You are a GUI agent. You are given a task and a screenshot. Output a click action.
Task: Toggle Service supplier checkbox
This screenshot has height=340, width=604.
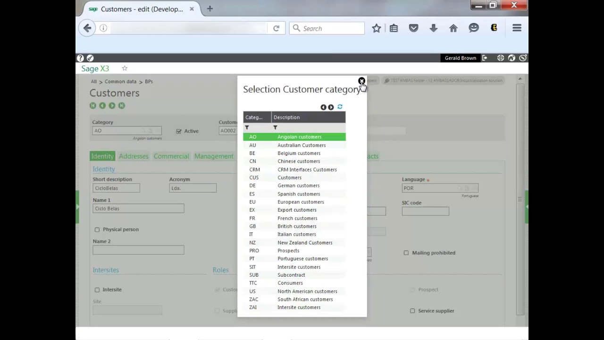pyautogui.click(x=412, y=311)
